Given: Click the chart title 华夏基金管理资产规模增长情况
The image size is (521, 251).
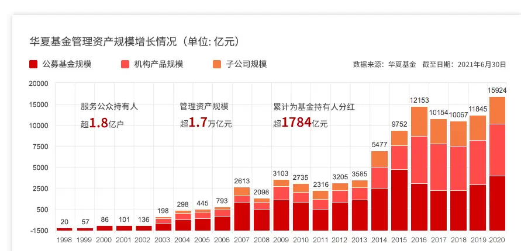Looking at the screenshot, I should (x=103, y=41).
